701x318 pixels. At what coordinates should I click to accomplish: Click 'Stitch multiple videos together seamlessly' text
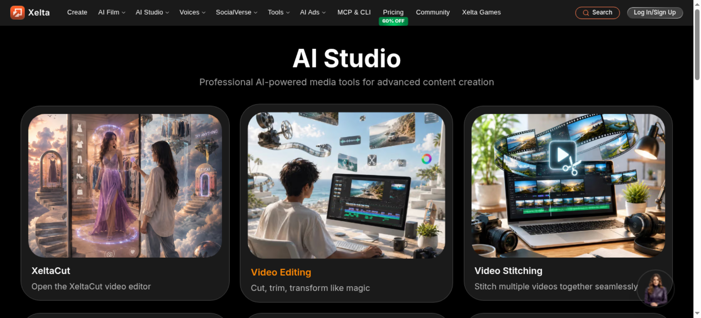556,286
